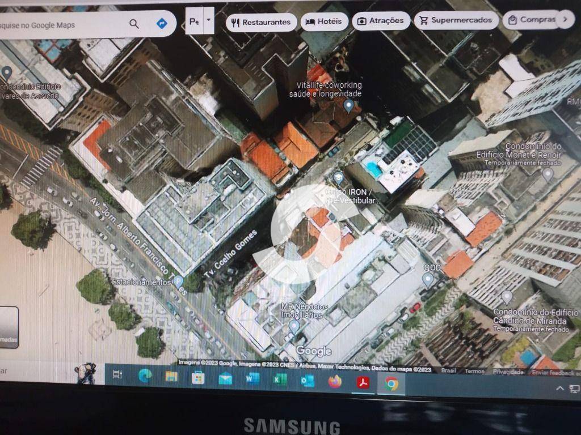The width and height of the screenshot is (581, 435).
Task: Click the Brasil footer link
Action: (x=448, y=370)
